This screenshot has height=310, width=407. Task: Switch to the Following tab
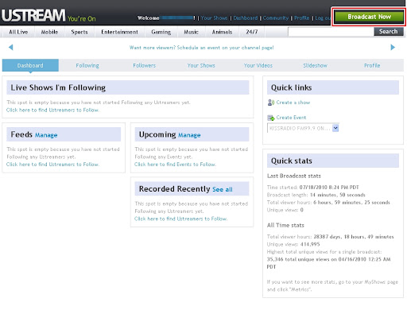tap(87, 65)
